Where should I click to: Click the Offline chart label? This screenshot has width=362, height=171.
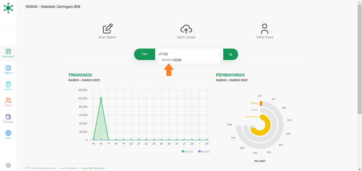click(x=254, y=104)
